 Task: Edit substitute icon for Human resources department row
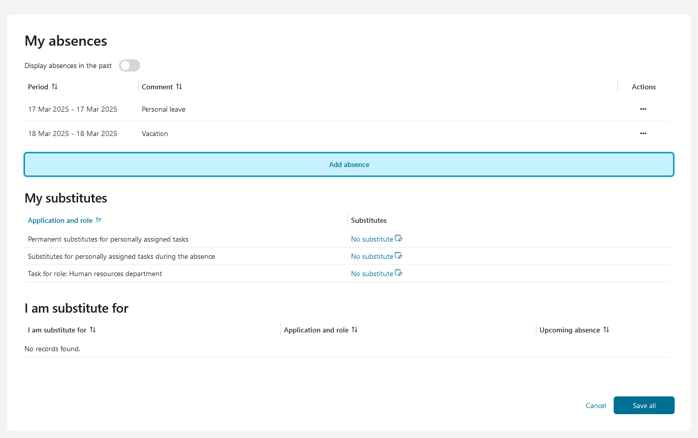click(x=399, y=273)
